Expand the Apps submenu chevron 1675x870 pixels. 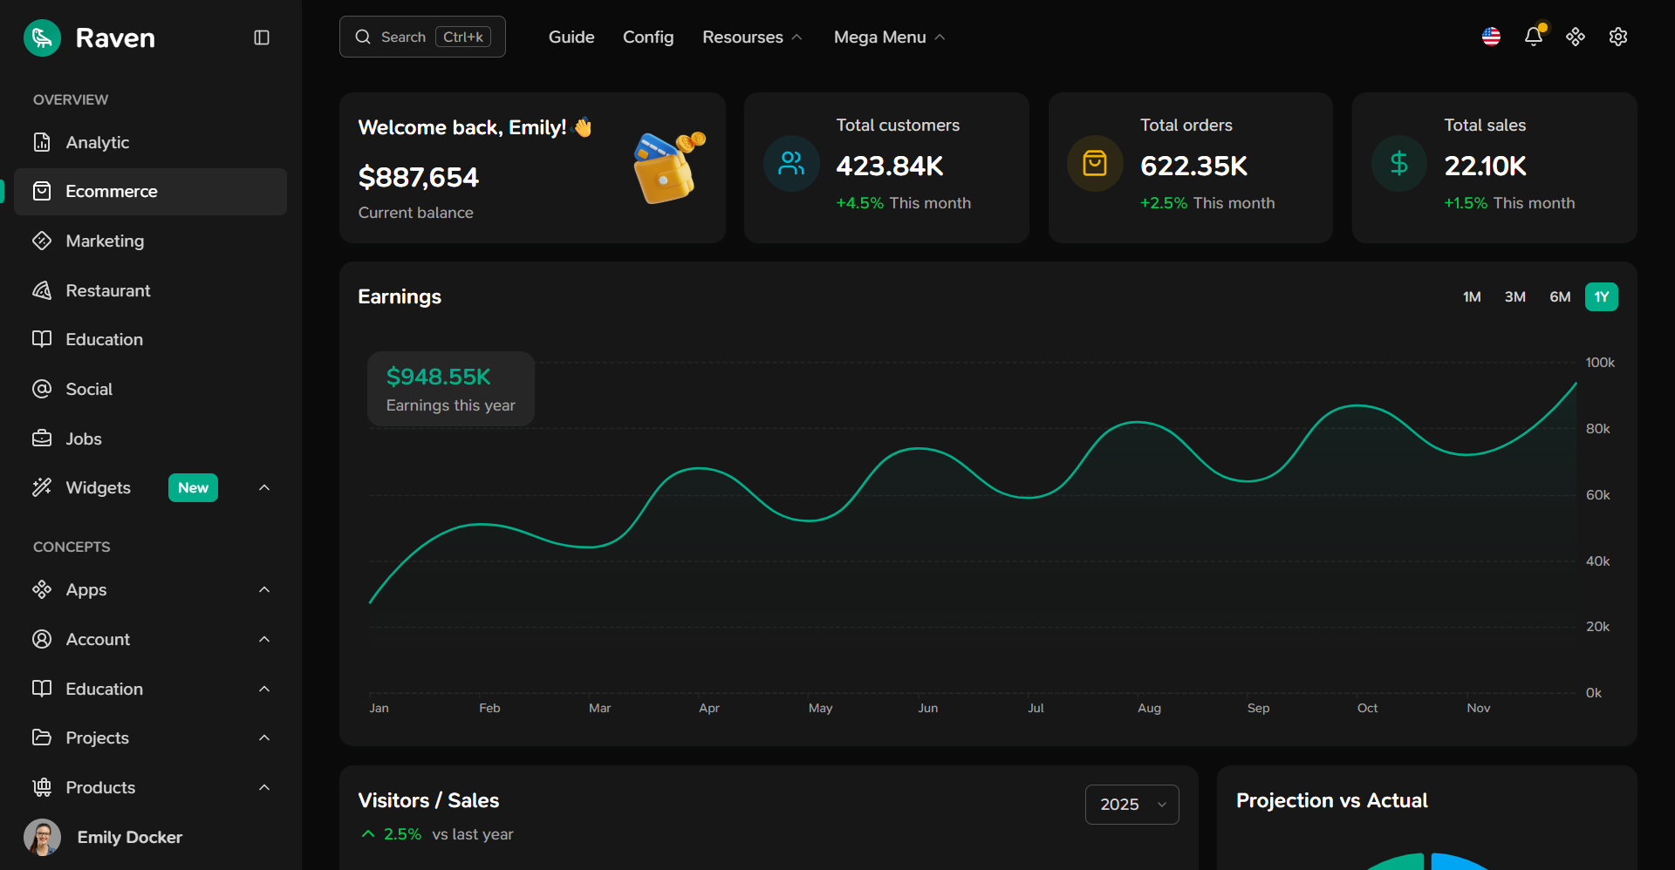click(x=264, y=590)
